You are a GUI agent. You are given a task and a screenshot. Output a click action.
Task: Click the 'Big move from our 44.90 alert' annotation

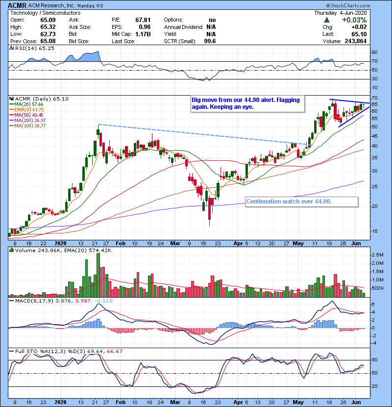point(247,103)
